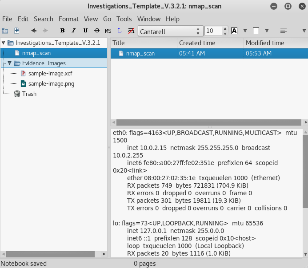Click the New Page toolbar icon
The height and width of the screenshot is (268, 308).
pos(17,31)
